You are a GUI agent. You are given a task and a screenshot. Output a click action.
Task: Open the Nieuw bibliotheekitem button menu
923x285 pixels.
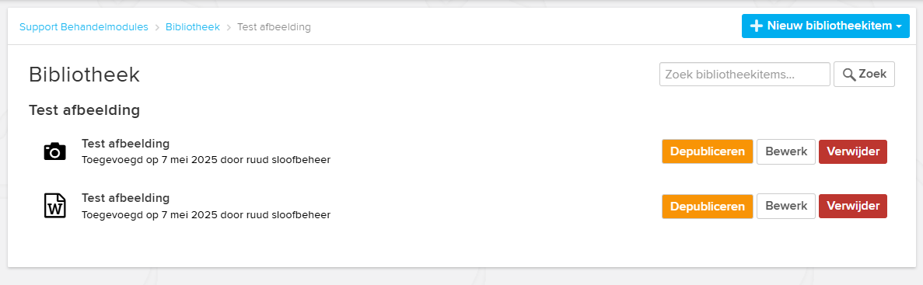(826, 26)
